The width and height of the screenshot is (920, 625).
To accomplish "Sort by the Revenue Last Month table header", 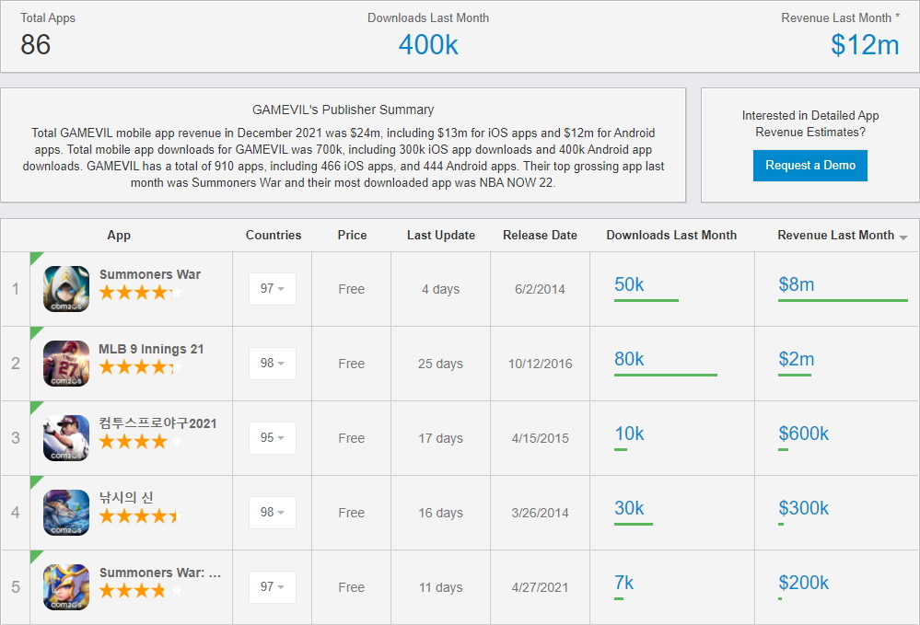I will click(835, 235).
